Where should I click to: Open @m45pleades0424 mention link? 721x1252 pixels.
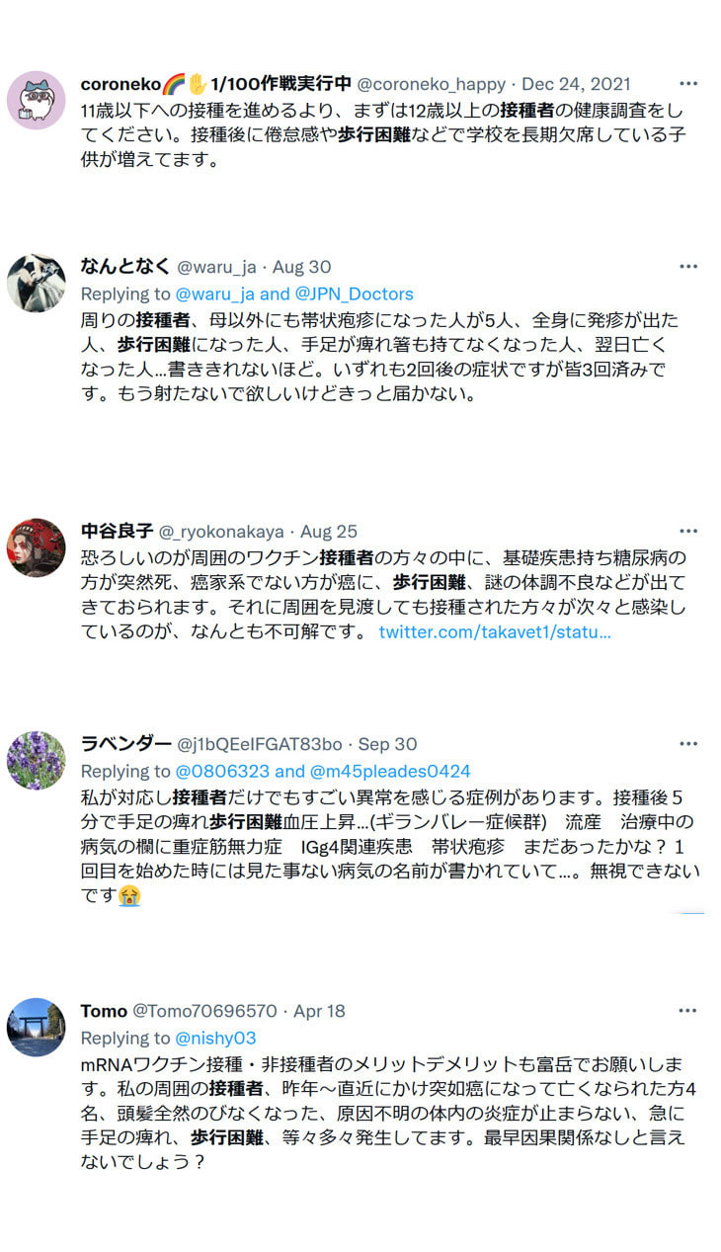[390, 771]
